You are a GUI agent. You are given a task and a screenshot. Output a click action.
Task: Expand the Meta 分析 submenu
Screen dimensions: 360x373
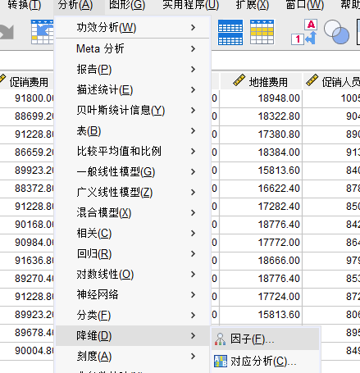coord(133,49)
